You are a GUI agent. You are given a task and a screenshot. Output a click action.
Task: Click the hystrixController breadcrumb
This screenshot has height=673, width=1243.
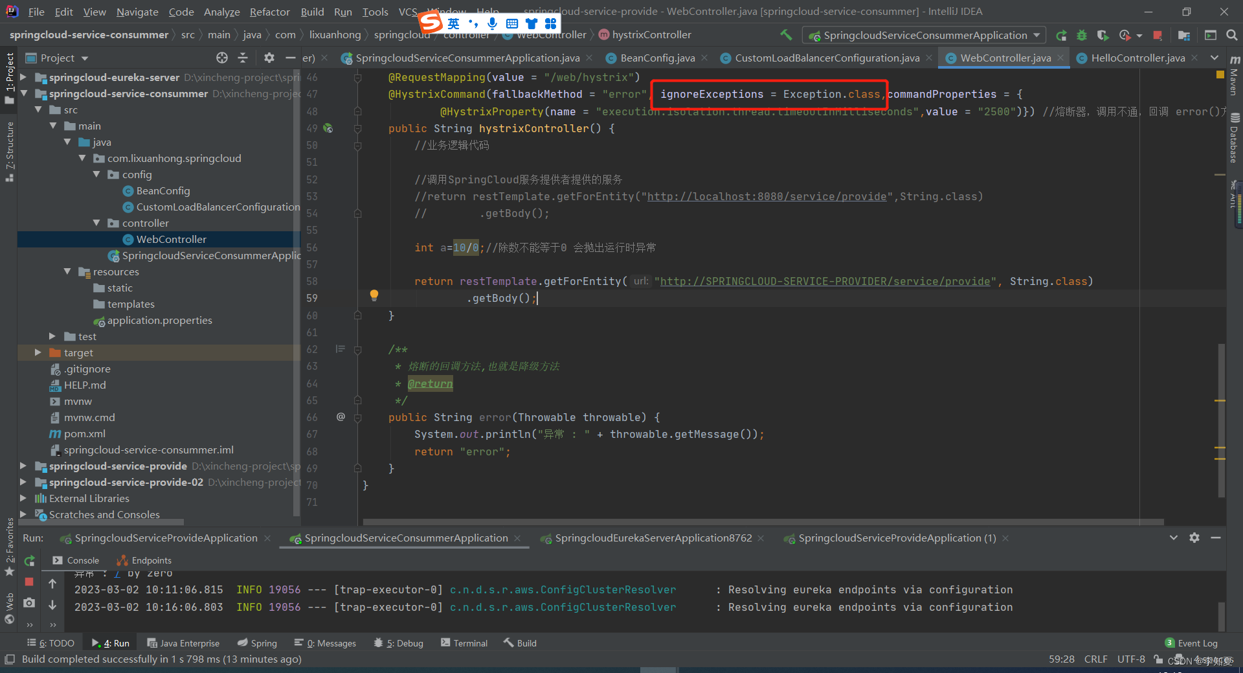click(645, 34)
